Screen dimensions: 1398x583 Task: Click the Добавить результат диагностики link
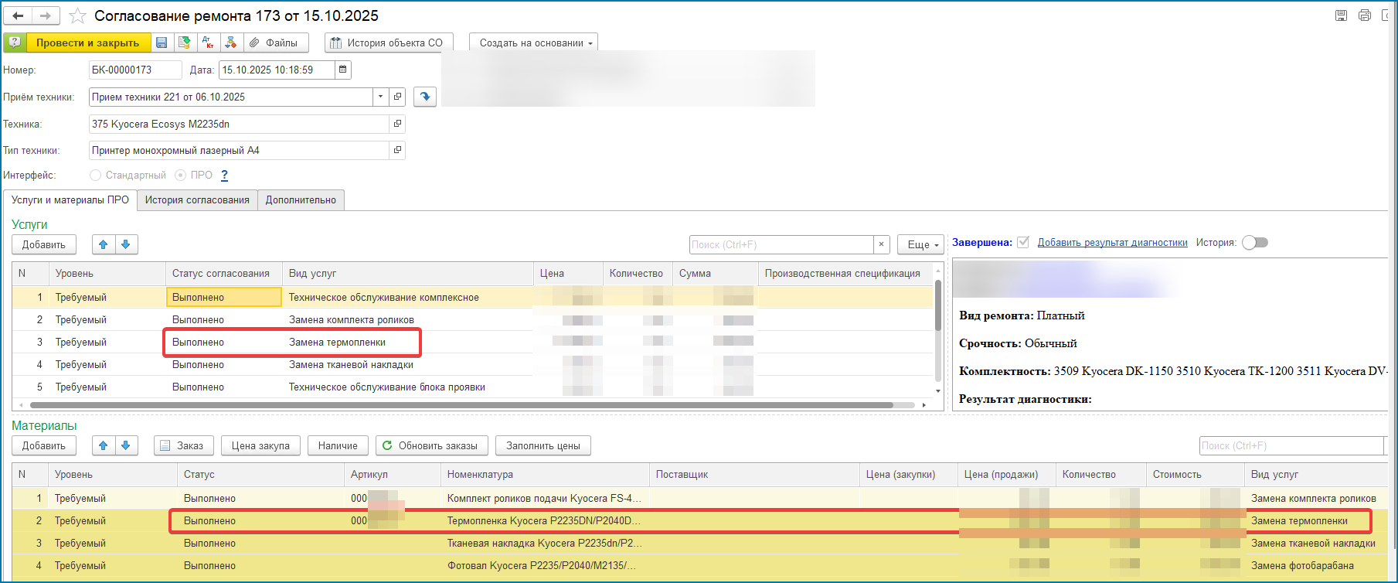[1112, 243]
